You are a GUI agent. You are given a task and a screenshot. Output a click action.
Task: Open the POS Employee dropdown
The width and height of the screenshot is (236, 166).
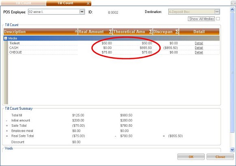click(x=82, y=12)
